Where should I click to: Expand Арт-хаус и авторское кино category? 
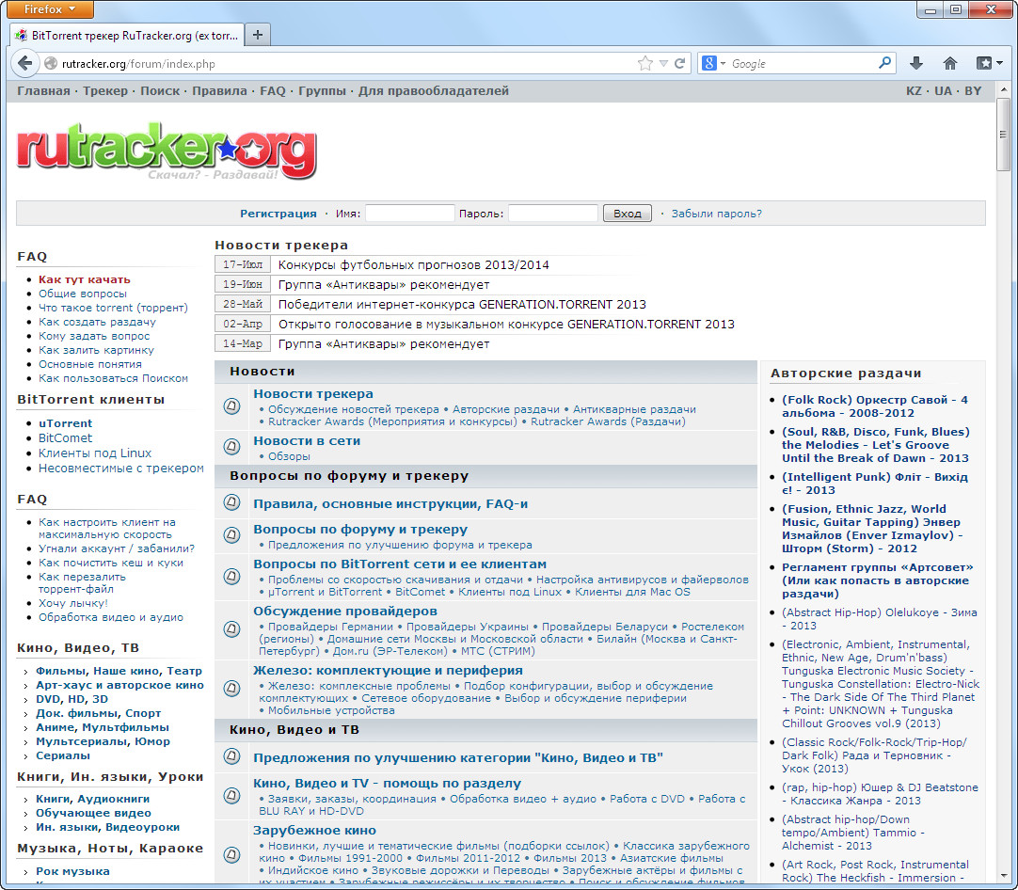point(119,685)
